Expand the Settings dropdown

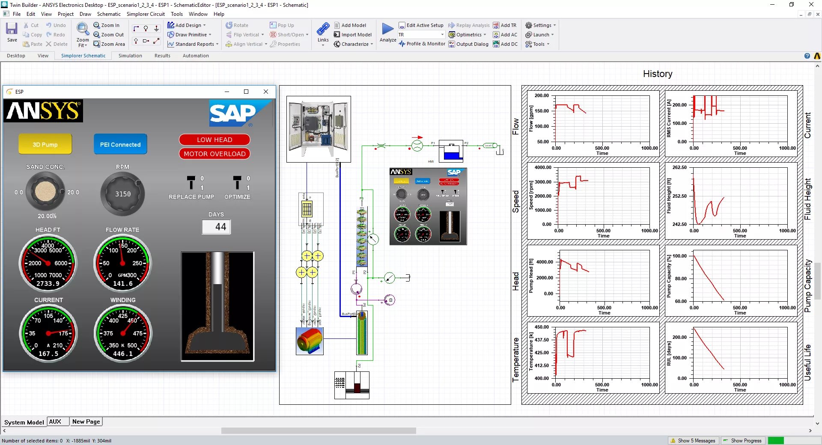point(554,25)
